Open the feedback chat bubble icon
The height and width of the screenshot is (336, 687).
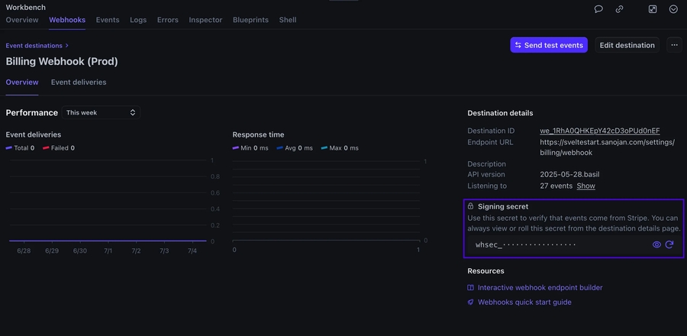click(599, 9)
